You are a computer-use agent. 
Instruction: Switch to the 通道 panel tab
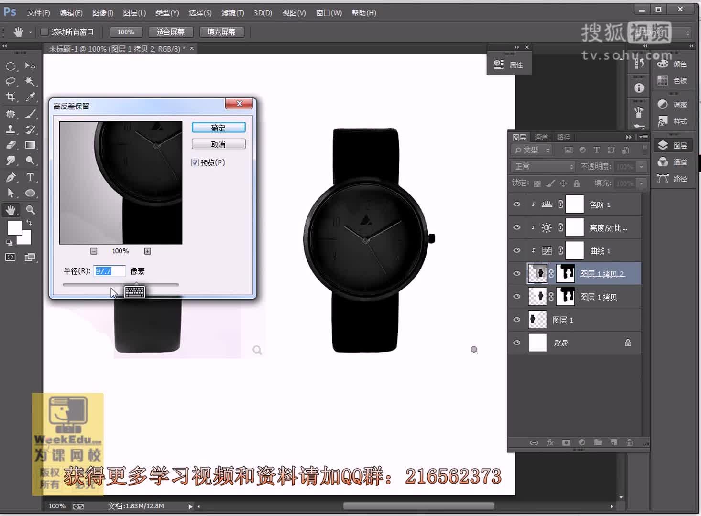(x=541, y=137)
